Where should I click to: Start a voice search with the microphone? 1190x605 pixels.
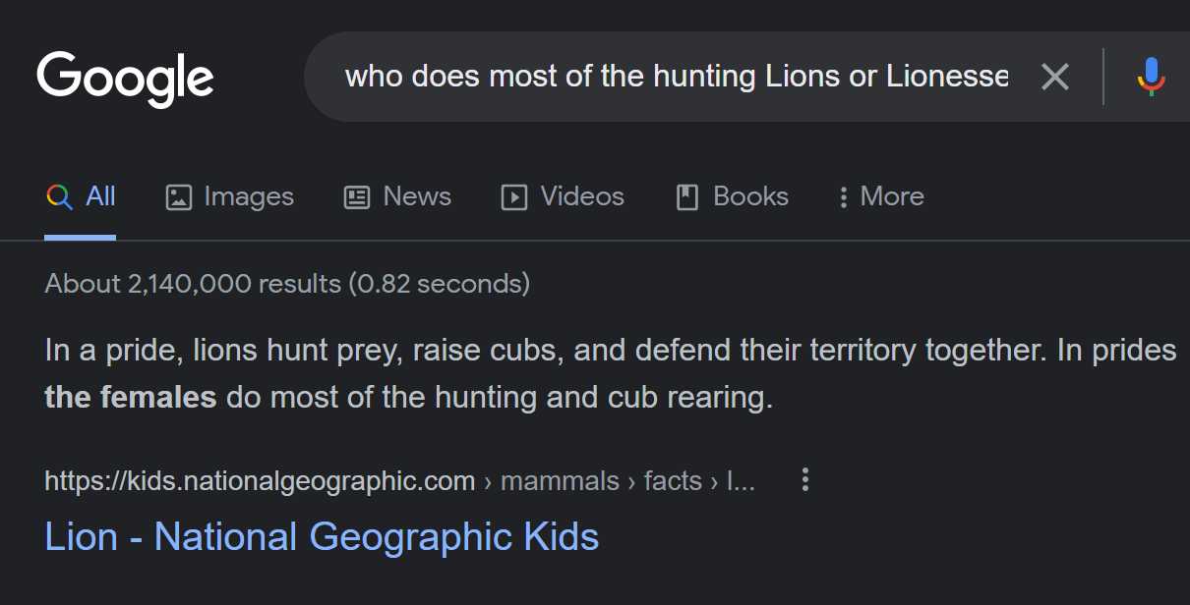coord(1151,77)
